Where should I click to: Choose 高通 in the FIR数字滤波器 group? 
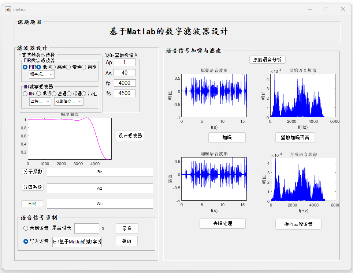click(53, 67)
